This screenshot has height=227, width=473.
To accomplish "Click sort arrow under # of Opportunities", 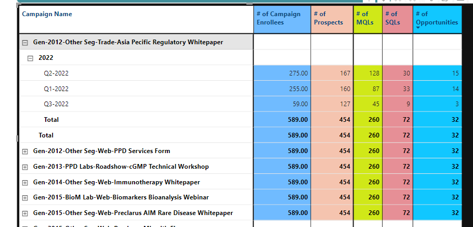I will tap(418, 28).
